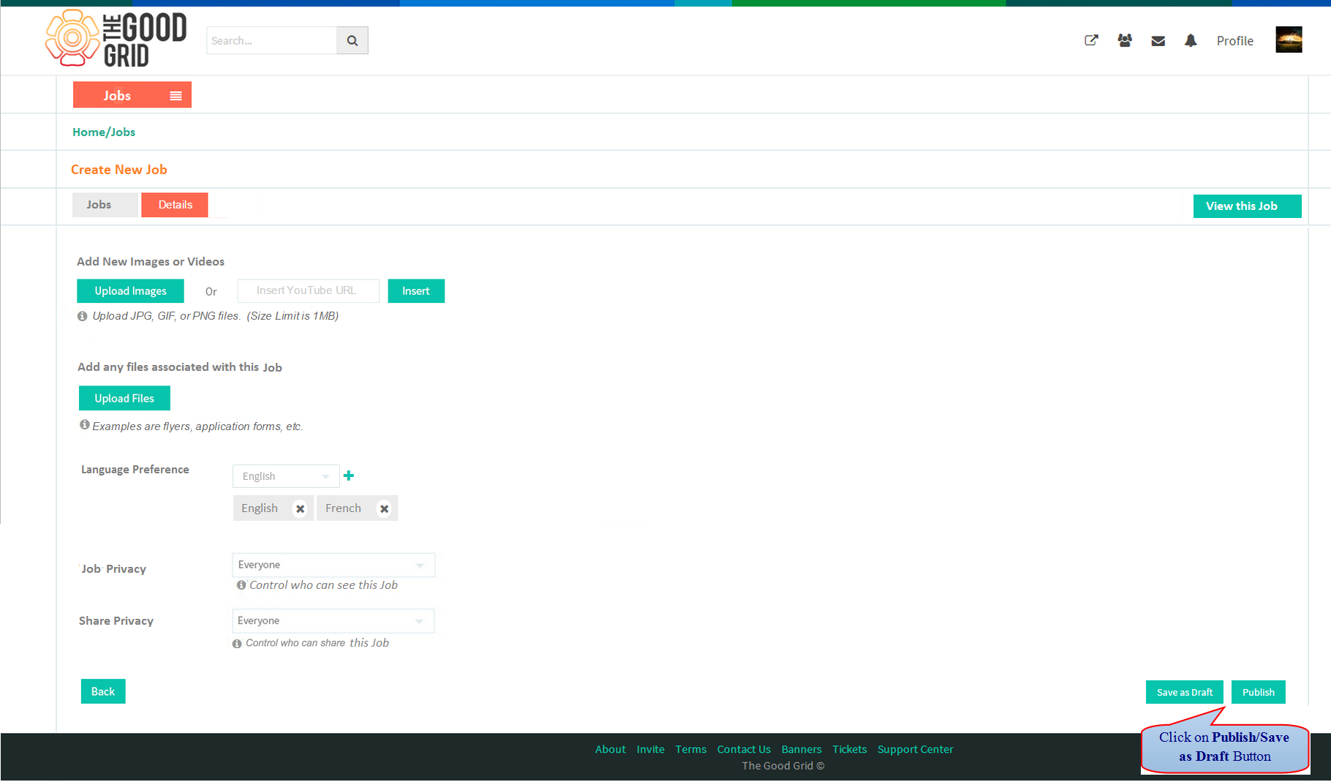Click the Upload Files button
1331x782 pixels.
(x=124, y=399)
